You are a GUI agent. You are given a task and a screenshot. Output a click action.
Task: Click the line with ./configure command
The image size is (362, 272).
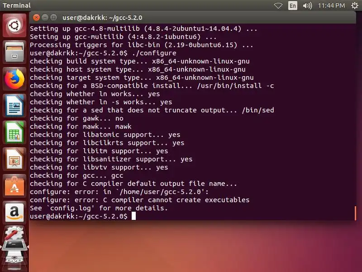103,53
